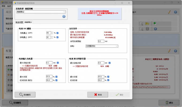This screenshot has height=107, width=182.
Task: Open site file with yellow folder icon
Action: [x=147, y=24]
